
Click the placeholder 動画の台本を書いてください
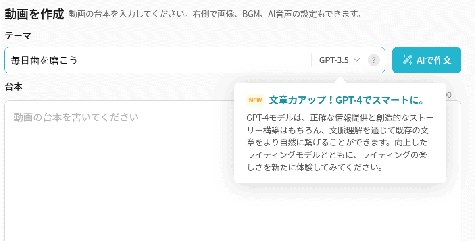click(76, 118)
